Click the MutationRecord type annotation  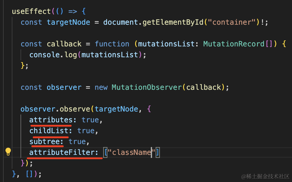point(234,44)
